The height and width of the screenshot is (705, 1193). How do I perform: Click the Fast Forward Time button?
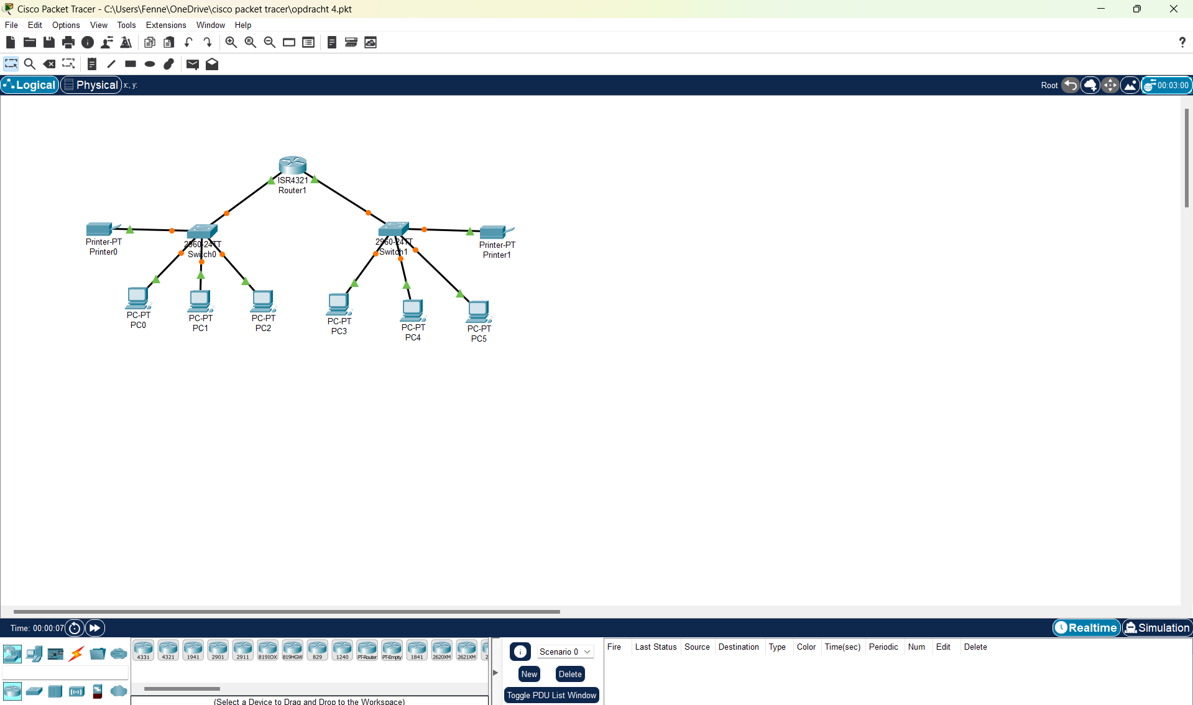point(95,628)
